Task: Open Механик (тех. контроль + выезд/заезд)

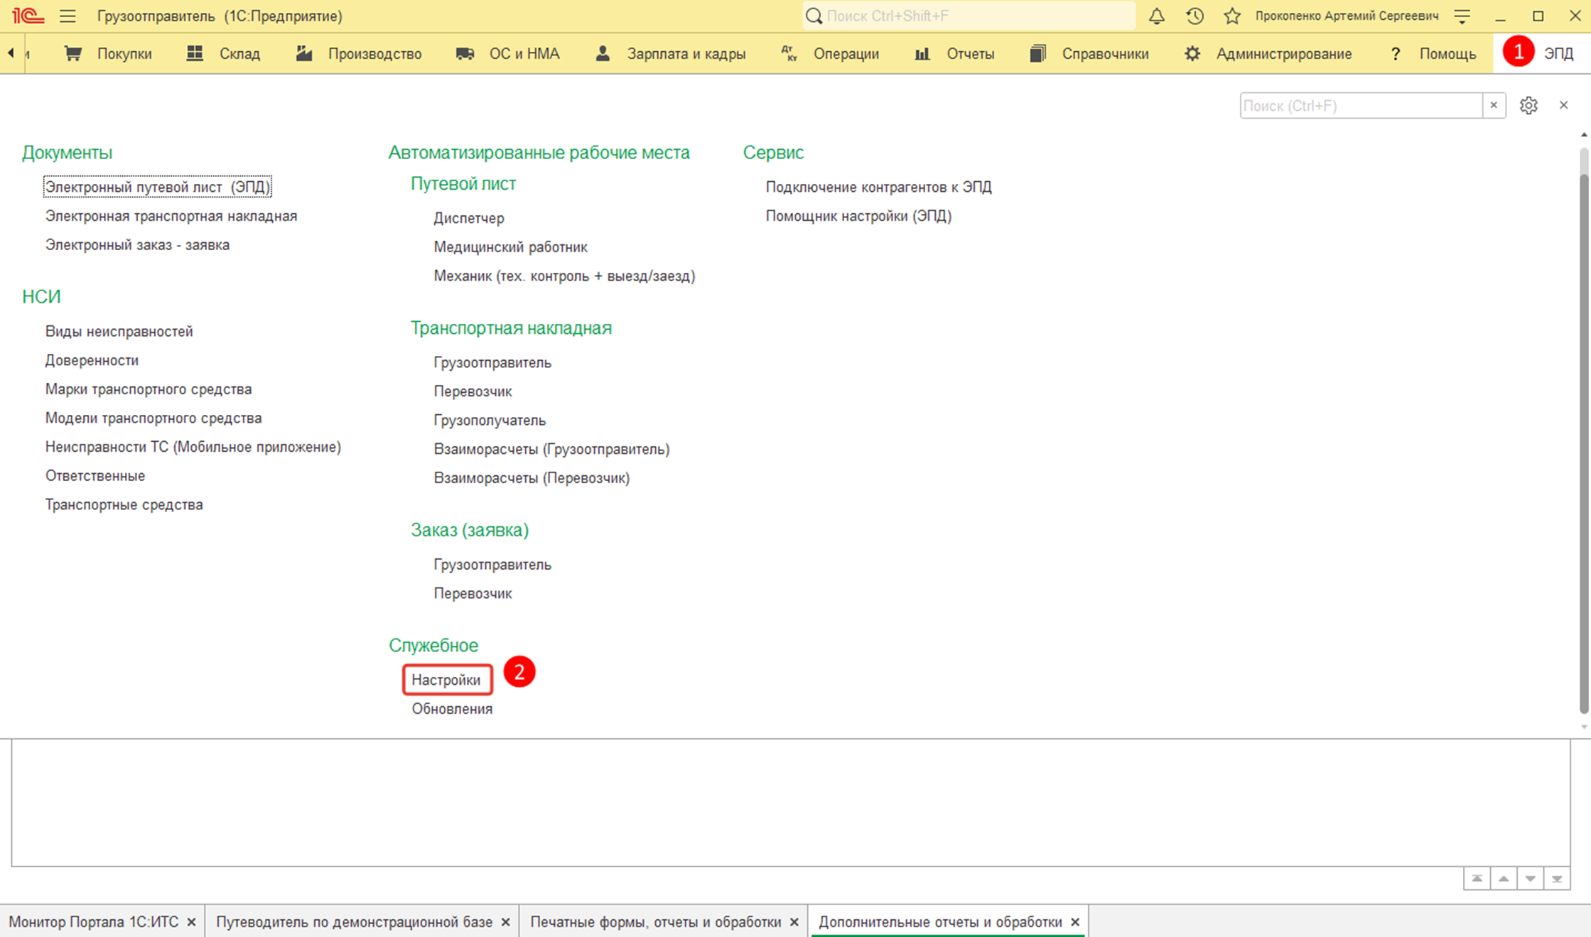Action: click(x=564, y=276)
